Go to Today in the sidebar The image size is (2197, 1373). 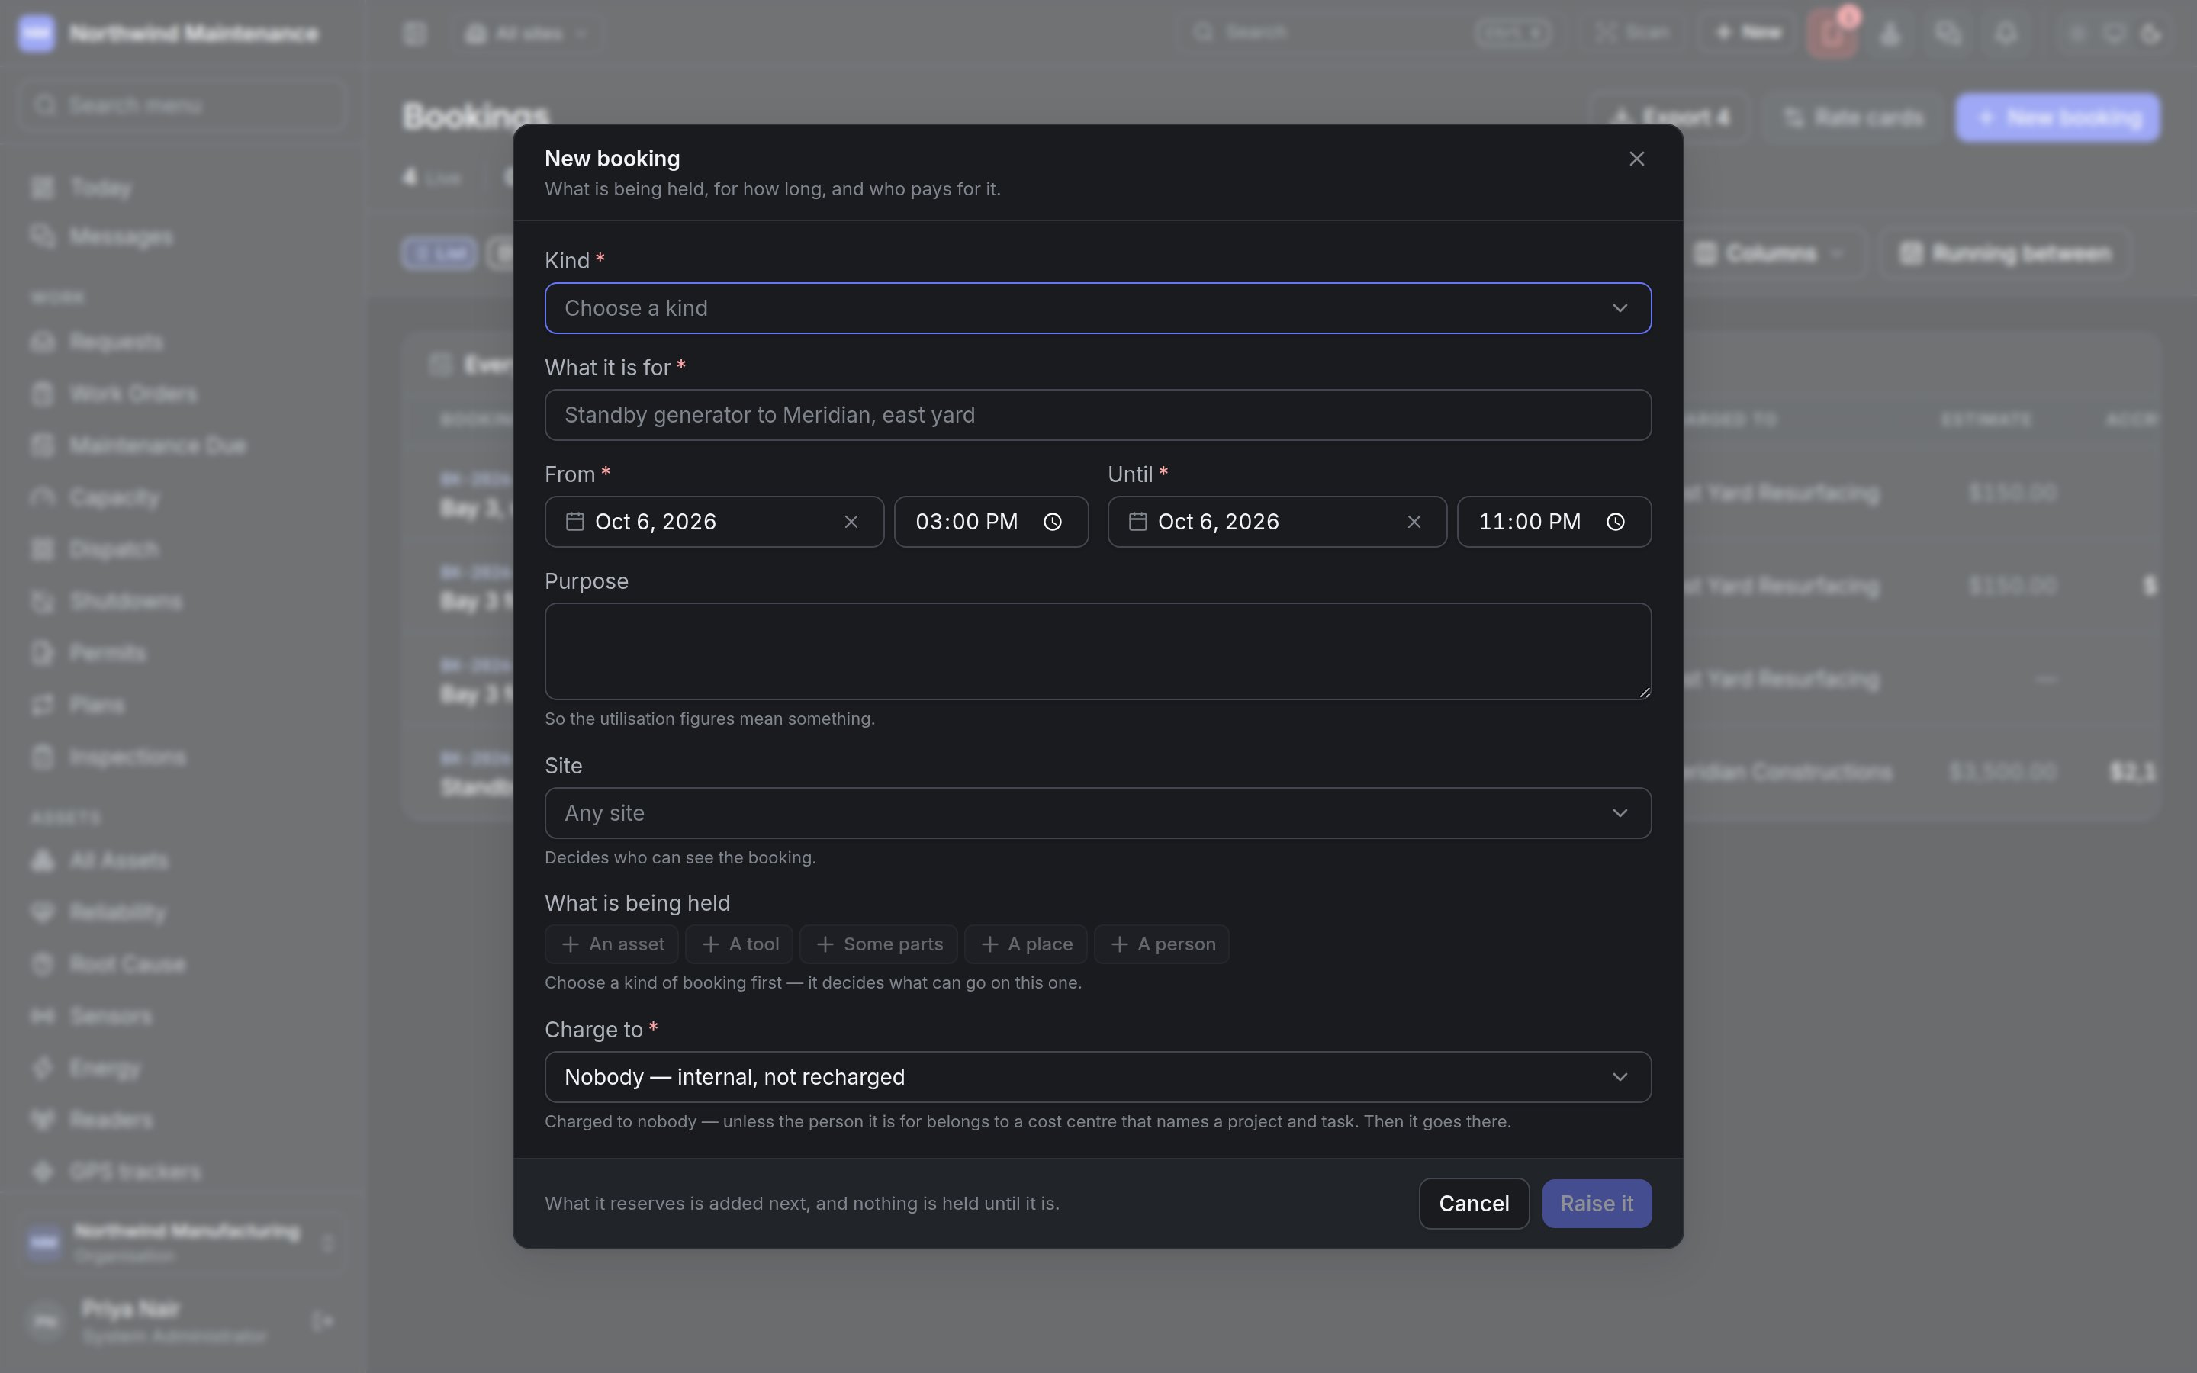click(x=100, y=188)
